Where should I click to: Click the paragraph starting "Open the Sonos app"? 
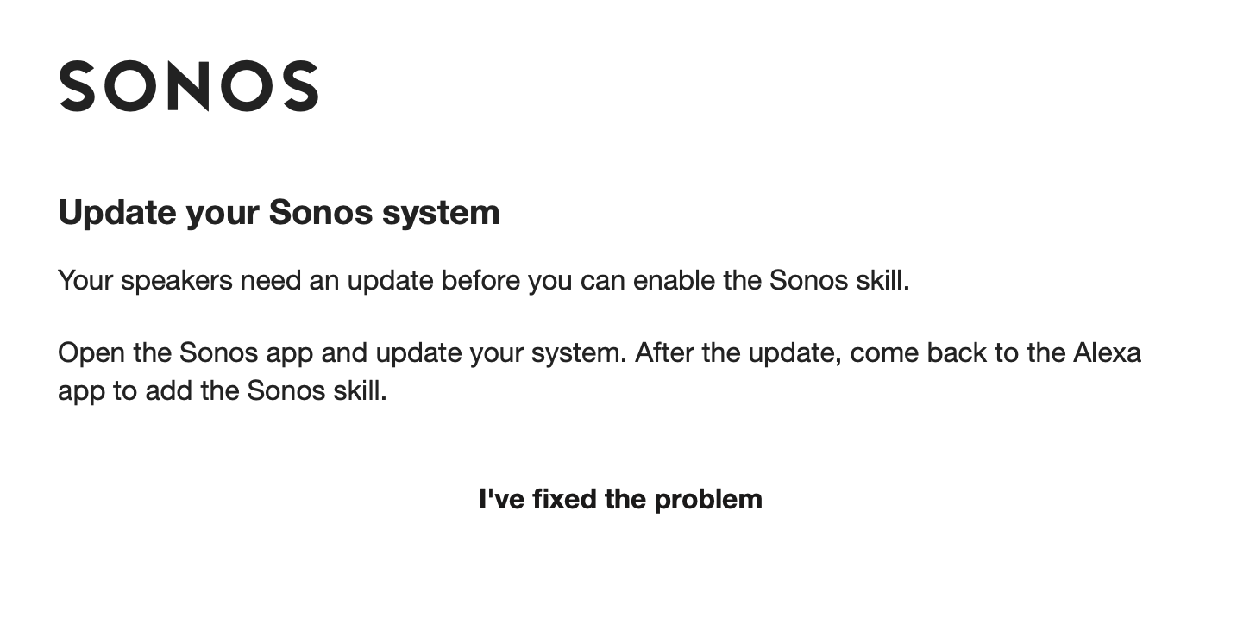600,371
